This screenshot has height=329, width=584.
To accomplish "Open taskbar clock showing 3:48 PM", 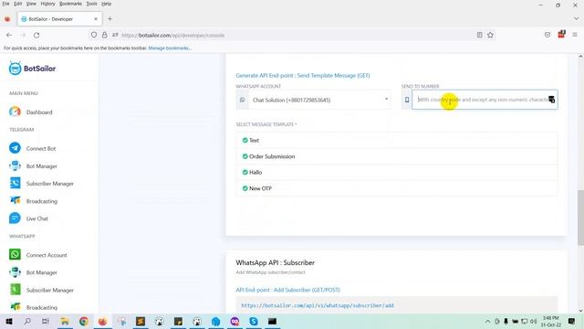I will 550,321.
